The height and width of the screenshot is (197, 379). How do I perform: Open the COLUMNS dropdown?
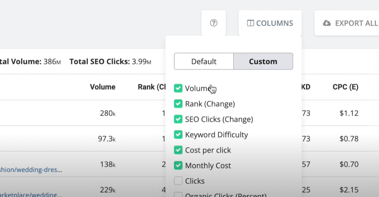tap(270, 23)
